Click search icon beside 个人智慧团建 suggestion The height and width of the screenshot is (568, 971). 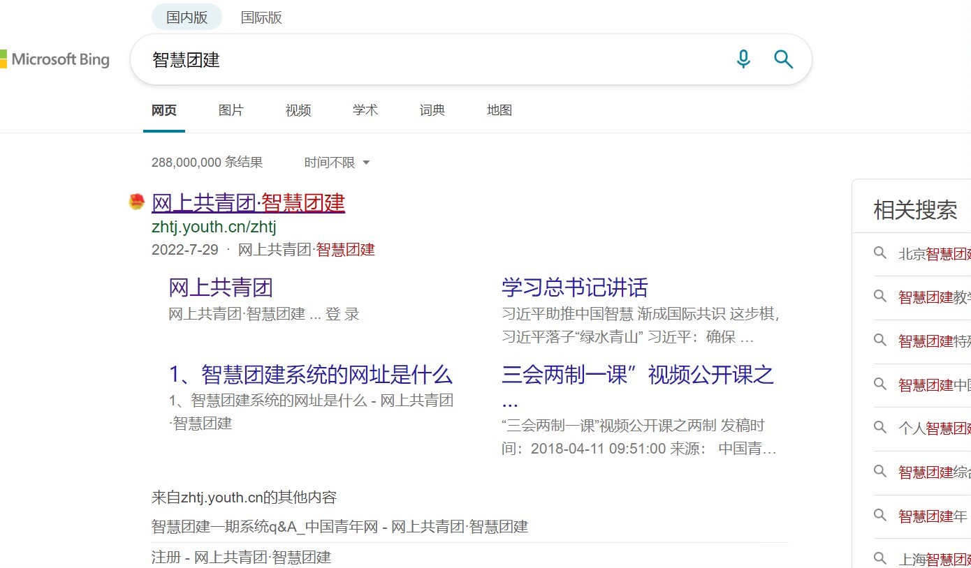(x=880, y=428)
